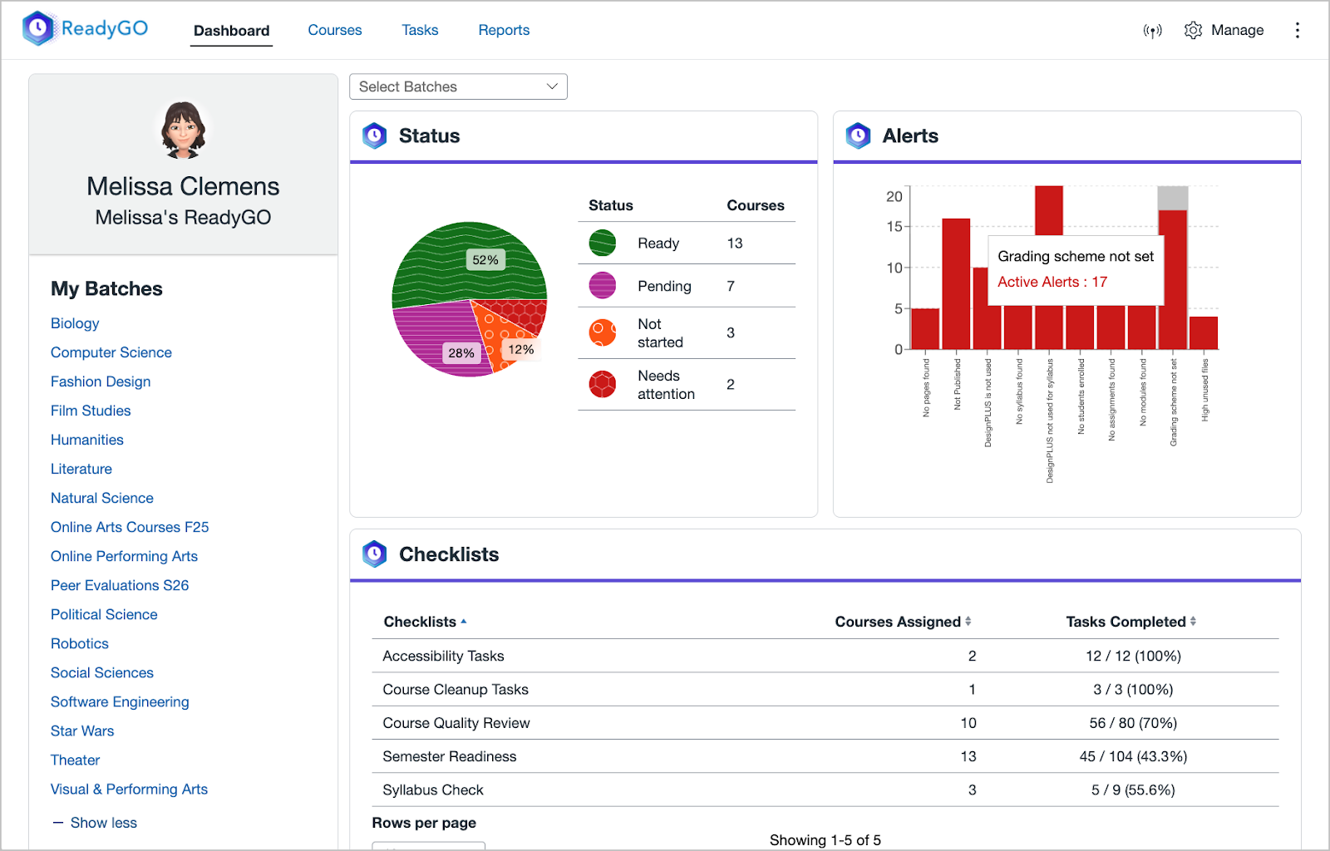Click the Not Published alert bar
Viewport: 1330px width, 851px height.
[x=956, y=283]
